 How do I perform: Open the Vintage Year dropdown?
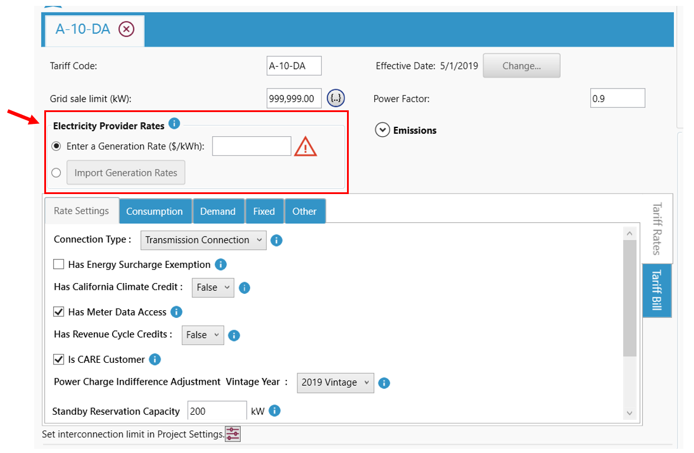(x=335, y=382)
